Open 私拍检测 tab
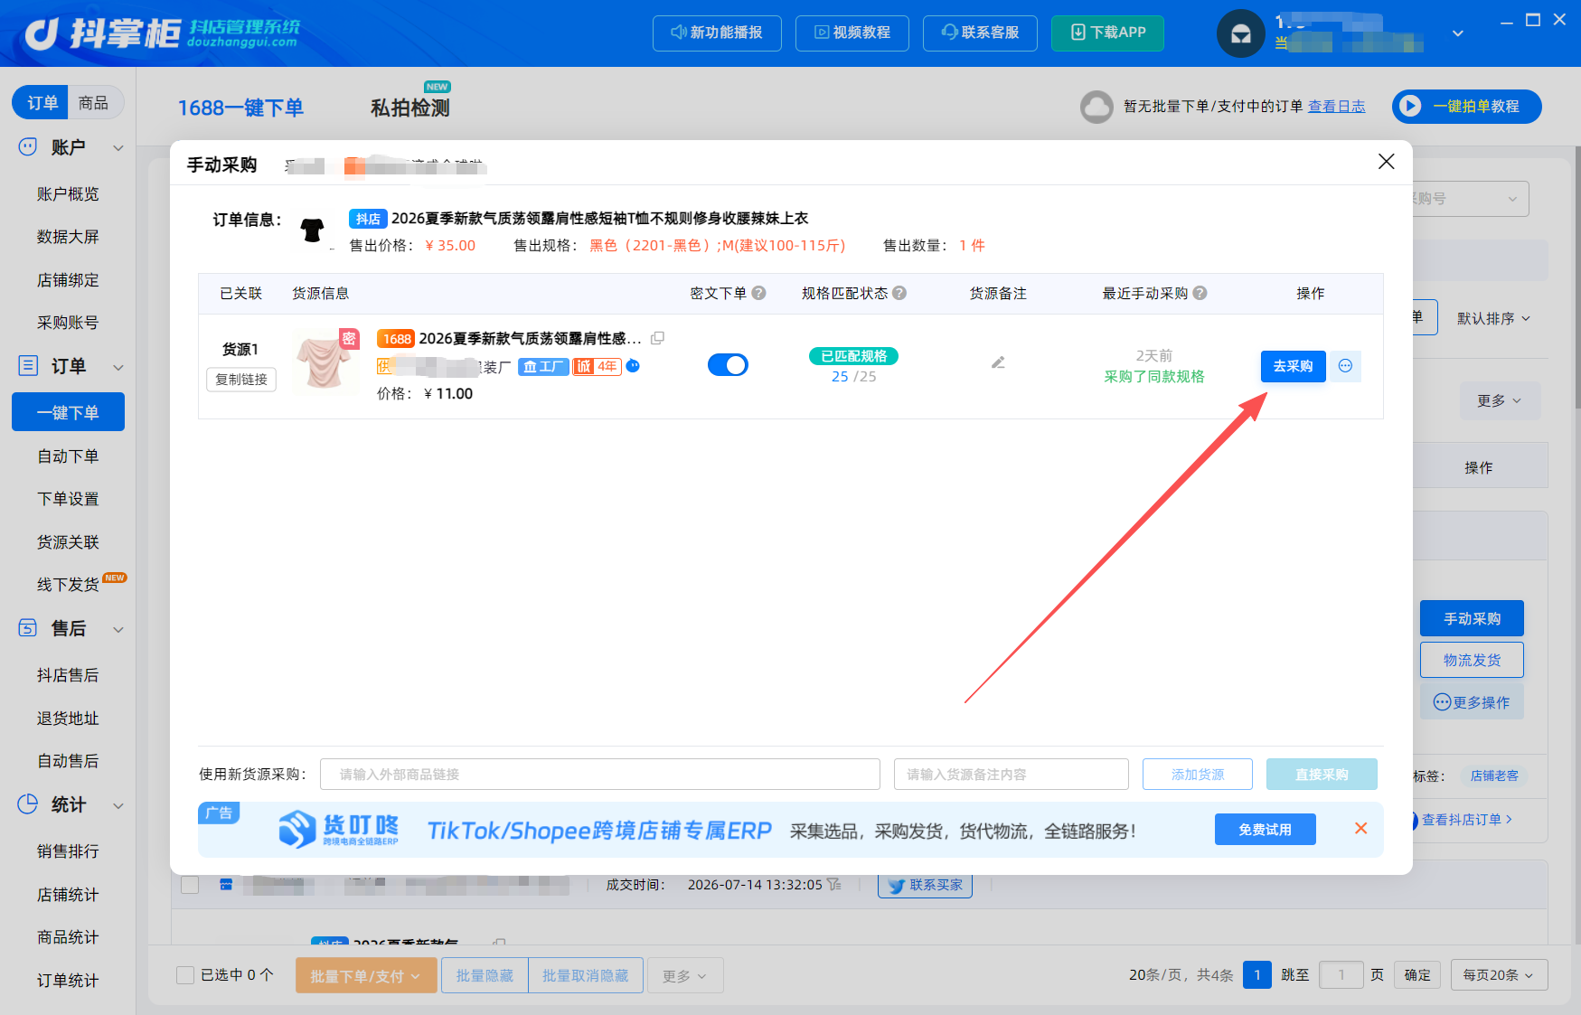Image resolution: width=1581 pixels, height=1015 pixels. point(410,108)
